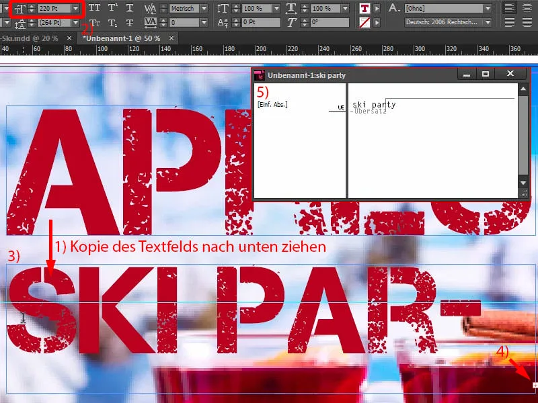Screen dimensions: 538x403
Task: Click the horizontal scale stepper arrows
Action: [x=305, y=9]
